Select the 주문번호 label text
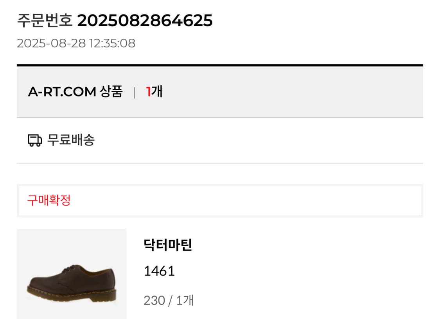Screen dimensions: 440x319 pos(44,21)
